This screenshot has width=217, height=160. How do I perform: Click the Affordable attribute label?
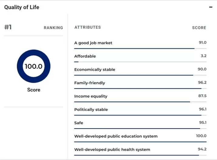[x=85, y=56]
